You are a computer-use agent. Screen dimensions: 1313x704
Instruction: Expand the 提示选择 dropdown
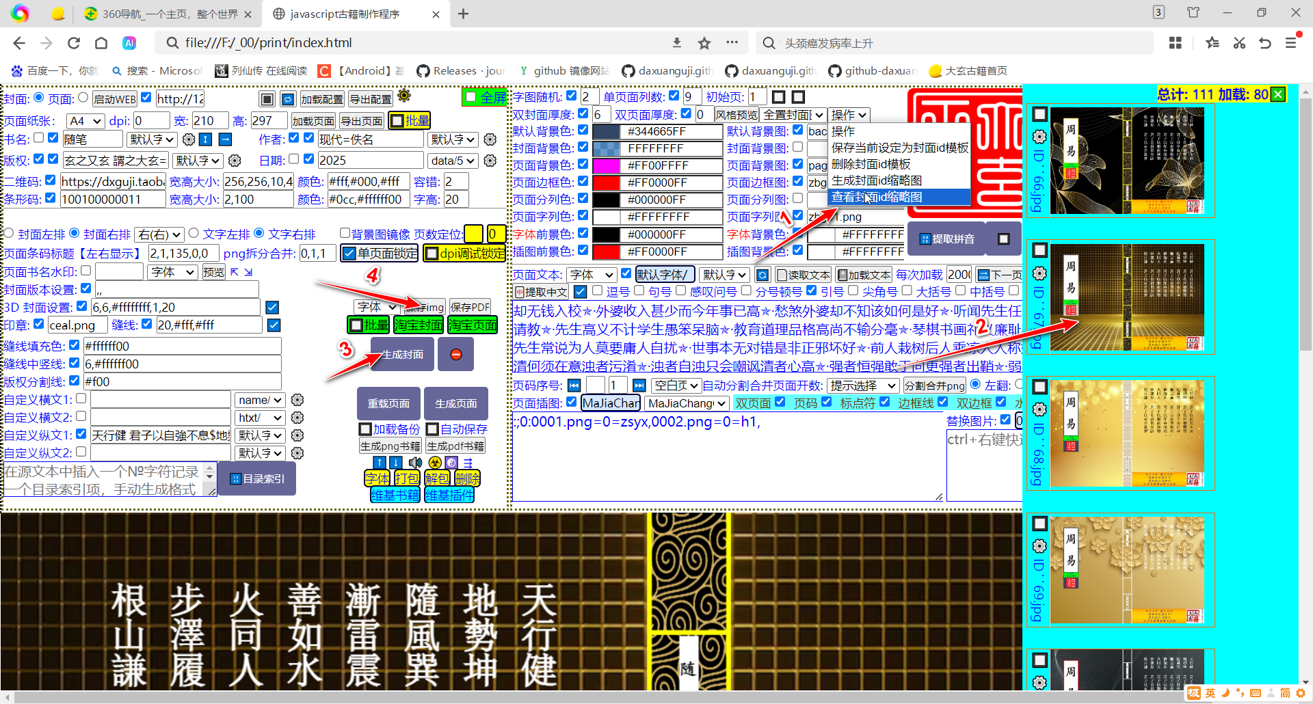863,385
